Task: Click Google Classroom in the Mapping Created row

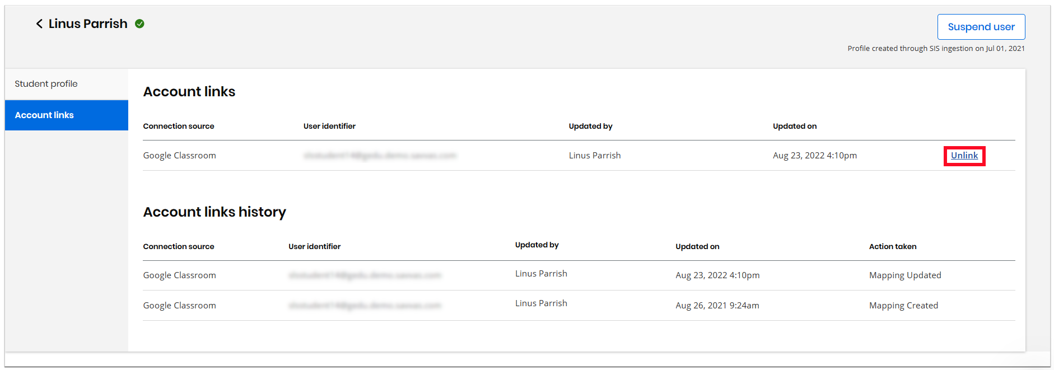Action: (179, 306)
